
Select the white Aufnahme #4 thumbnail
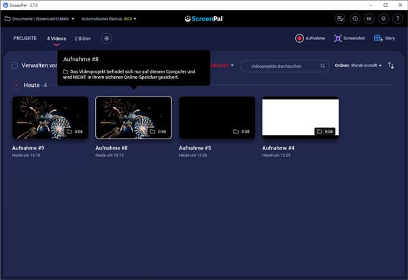pos(300,118)
